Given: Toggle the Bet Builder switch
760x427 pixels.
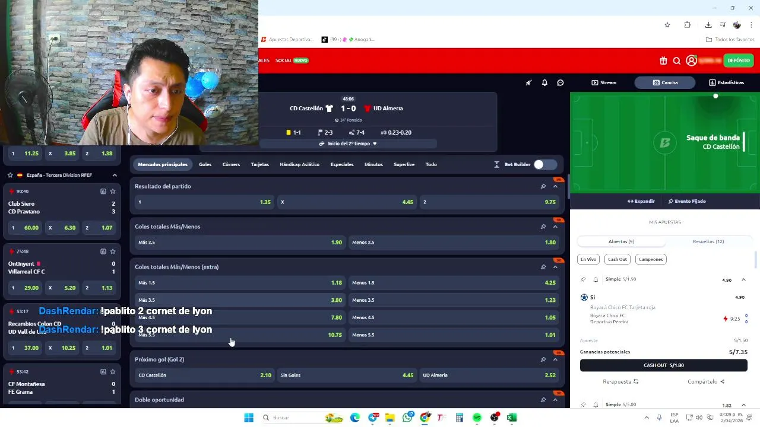Looking at the screenshot, I should pos(544,164).
